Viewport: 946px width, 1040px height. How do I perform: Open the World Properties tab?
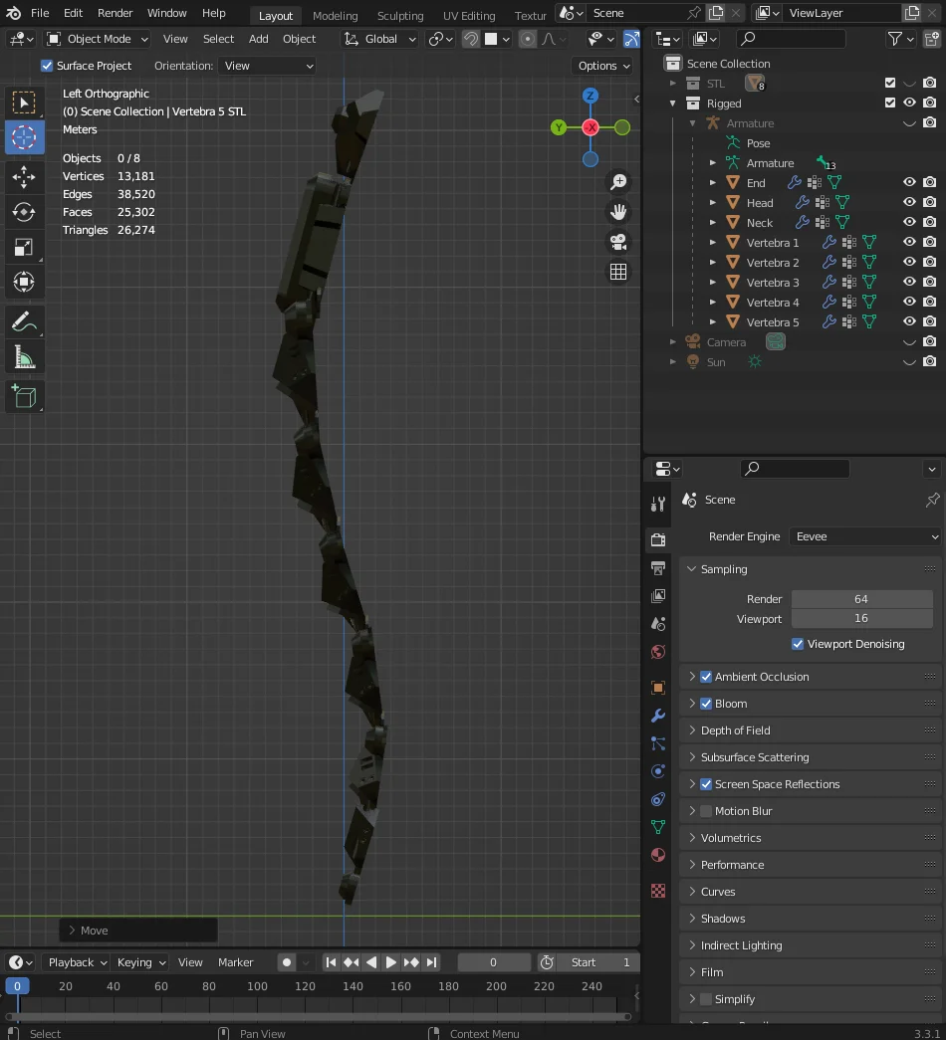click(657, 651)
